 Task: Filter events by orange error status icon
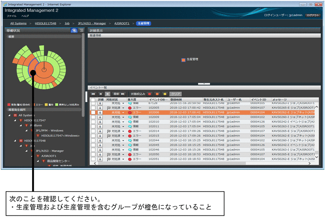click(157, 94)
